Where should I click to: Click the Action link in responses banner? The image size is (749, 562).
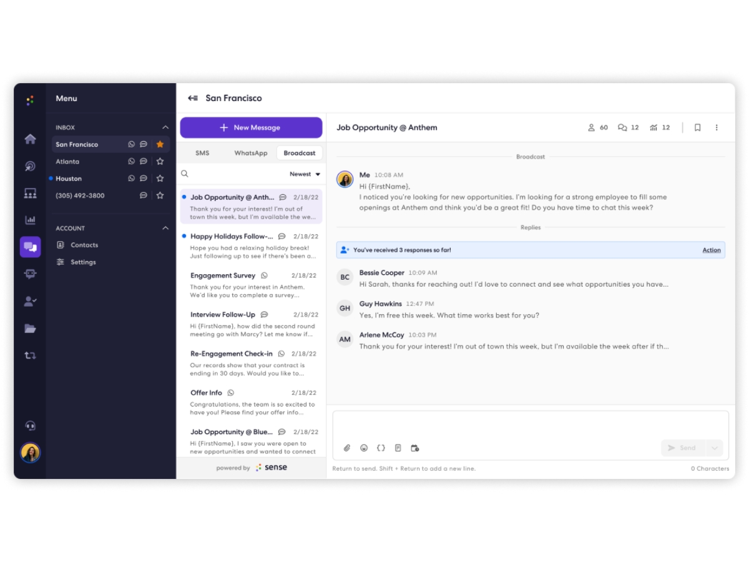click(712, 250)
